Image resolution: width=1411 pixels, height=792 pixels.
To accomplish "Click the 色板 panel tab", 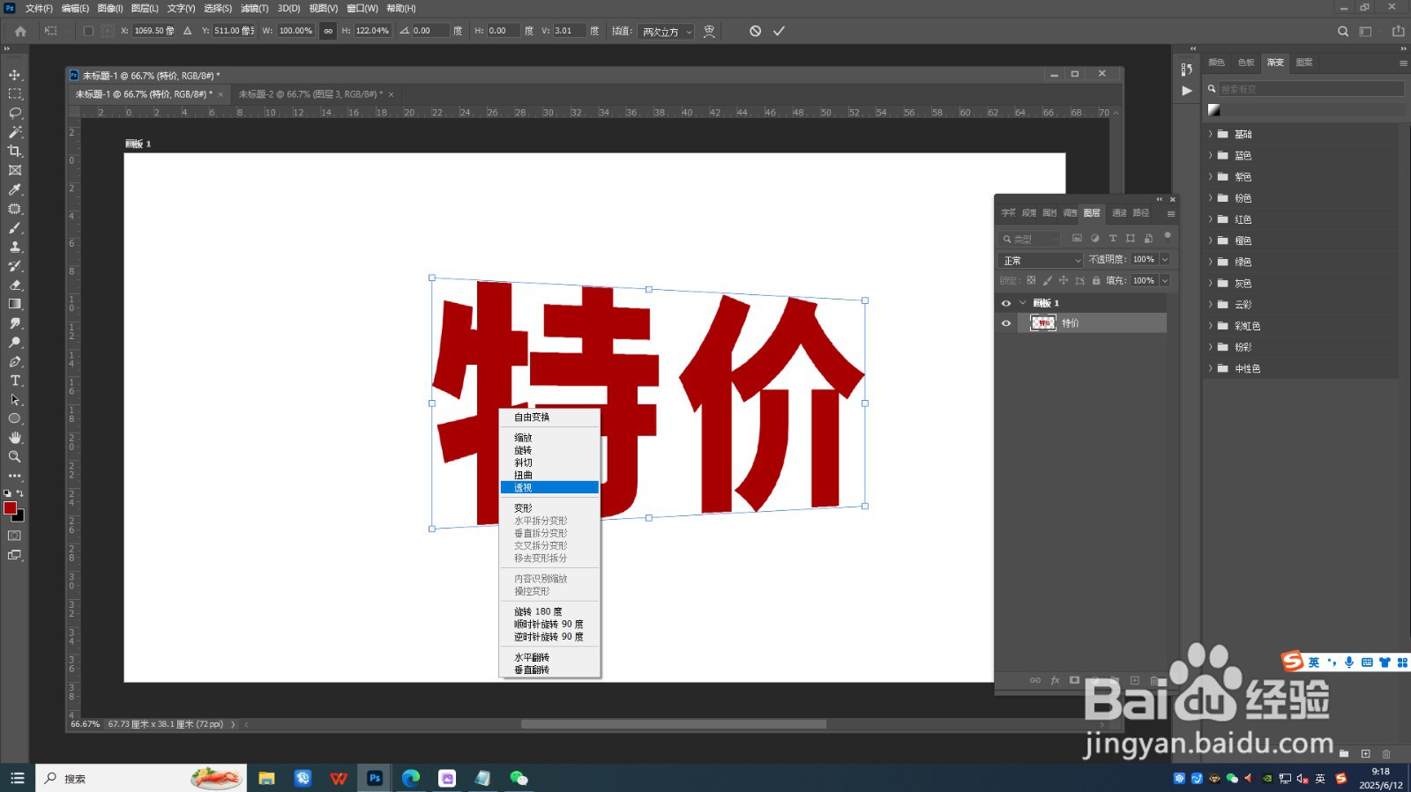I will click(1245, 63).
